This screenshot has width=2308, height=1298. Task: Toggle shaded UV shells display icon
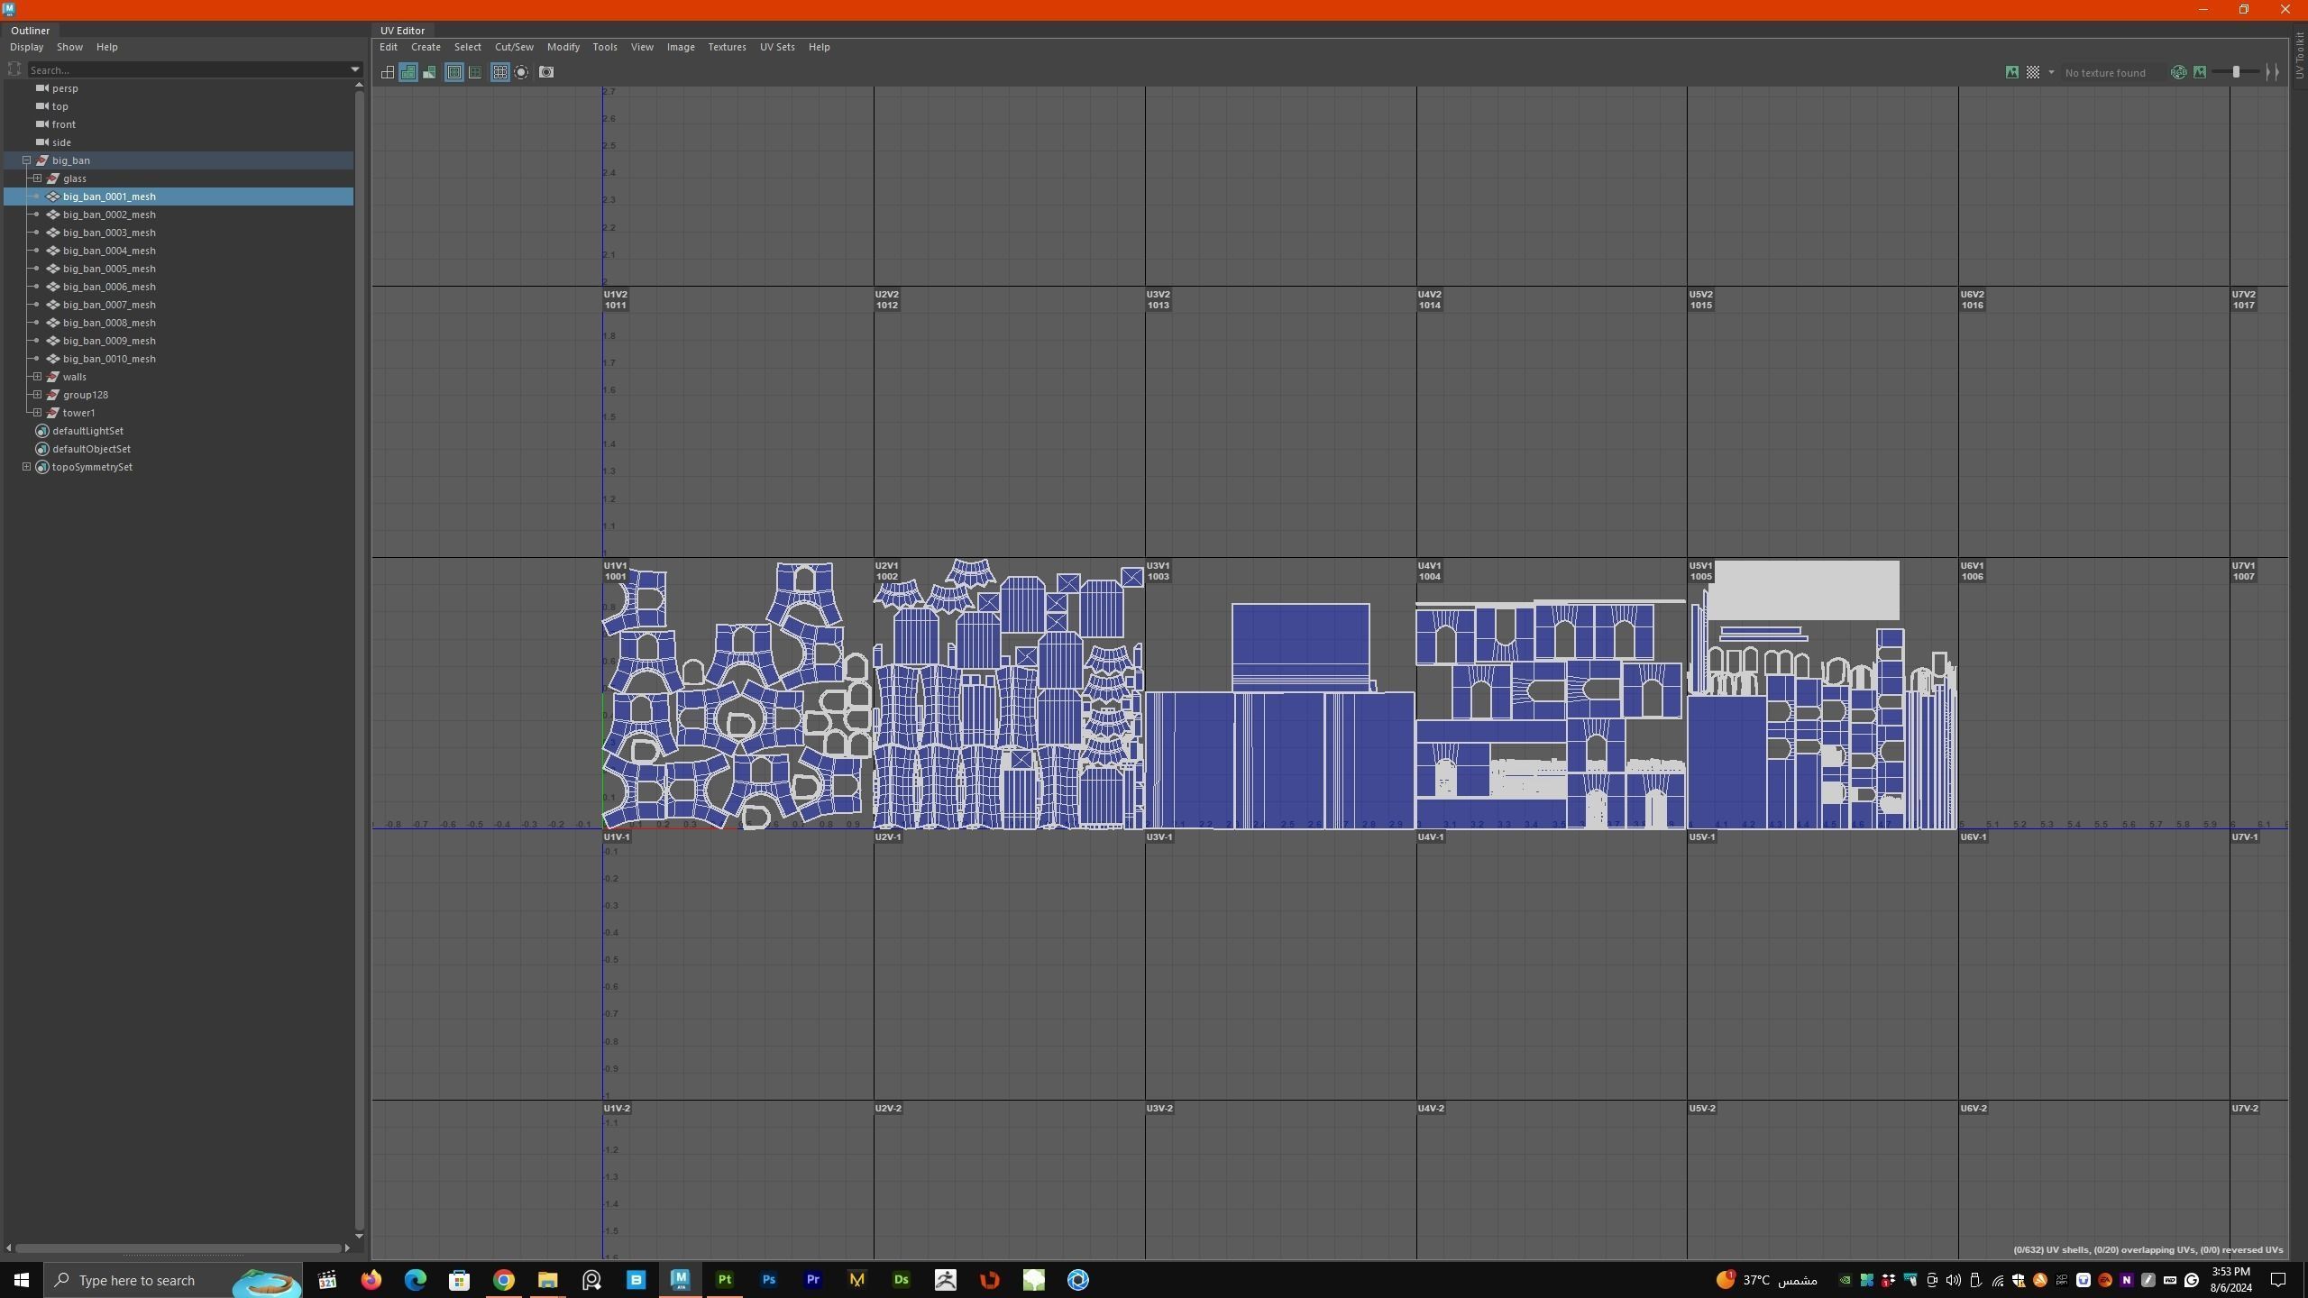coord(408,72)
